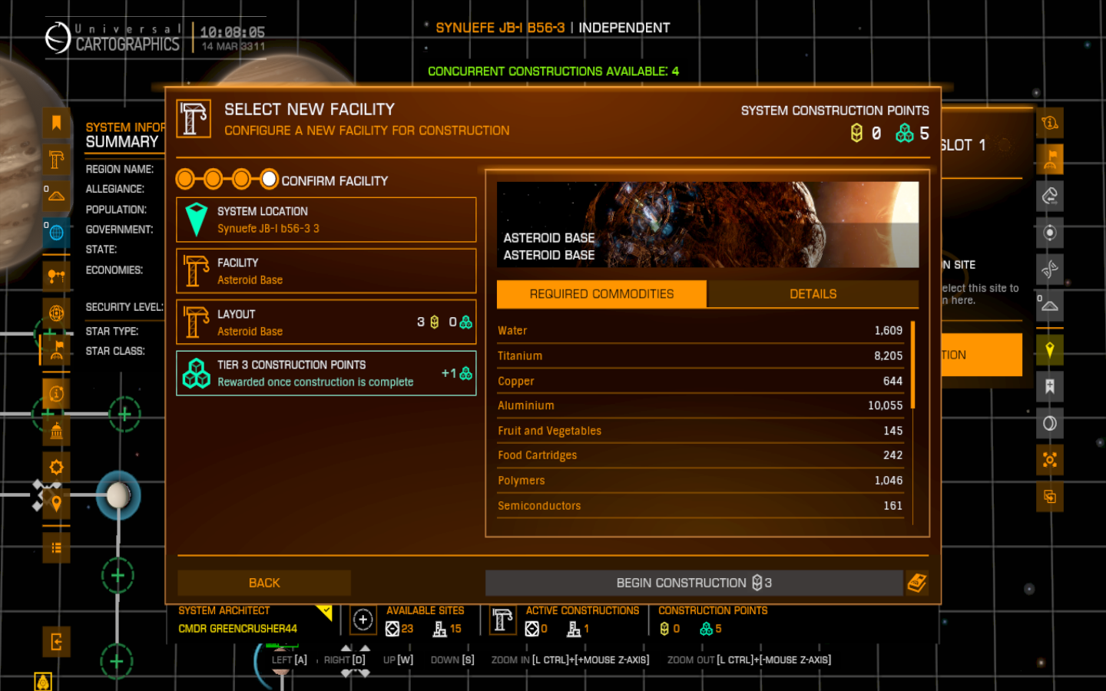1106x691 pixels.
Task: Select the crescent moon icon in right sidebar
Action: [x=1050, y=423]
